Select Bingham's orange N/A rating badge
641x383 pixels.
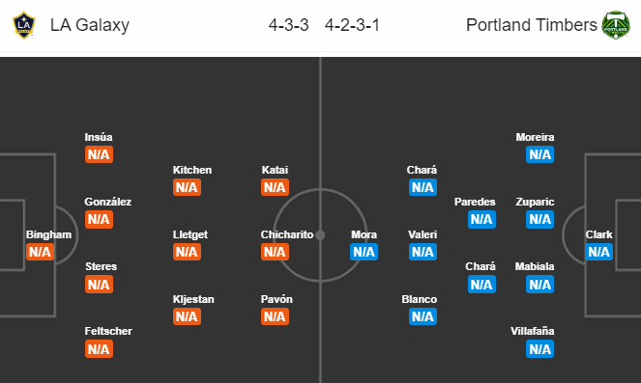40,252
